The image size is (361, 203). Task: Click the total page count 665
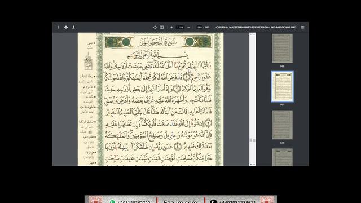[x=207, y=27]
